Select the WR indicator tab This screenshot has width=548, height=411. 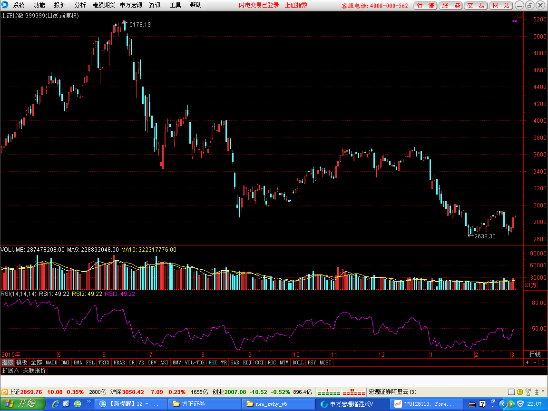pyautogui.click(x=224, y=363)
